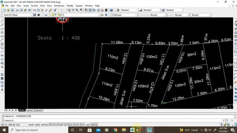Cut selection to clipboard
This screenshot has height=133, width=237.
pos(34,10)
